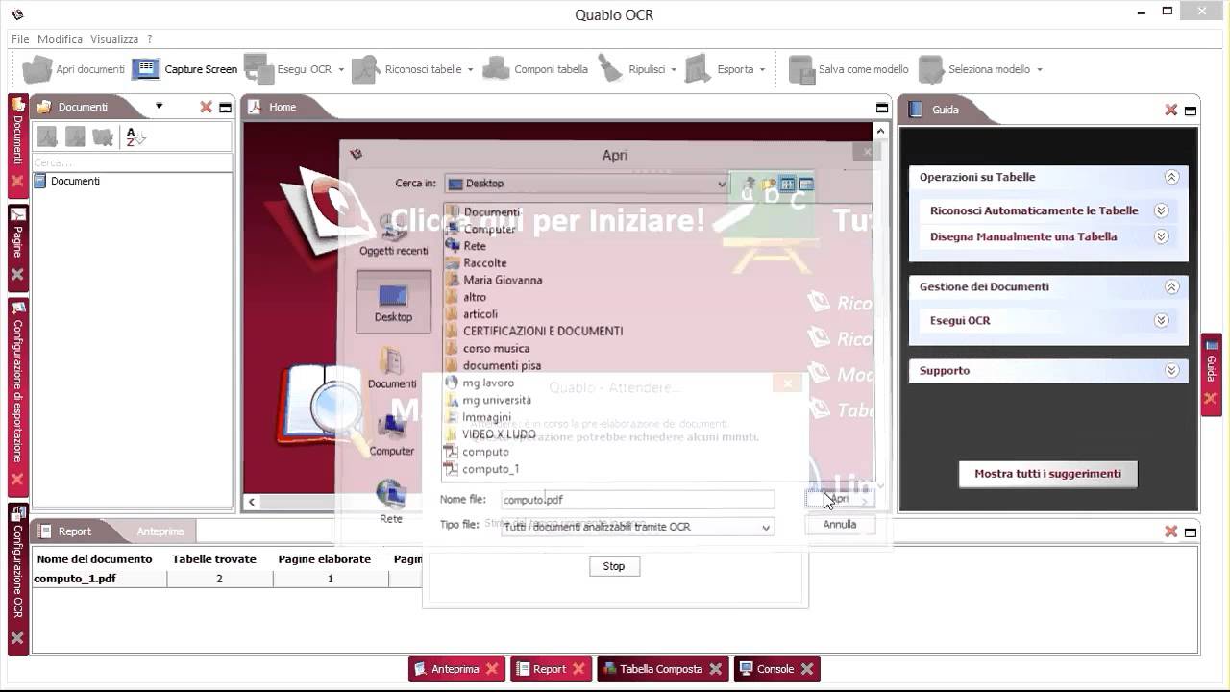1230x692 pixels.
Task: Open the File menu
Action: [x=20, y=39]
